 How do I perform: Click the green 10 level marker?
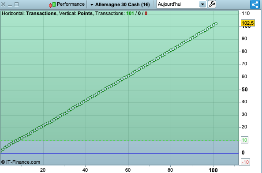tap(244, 140)
